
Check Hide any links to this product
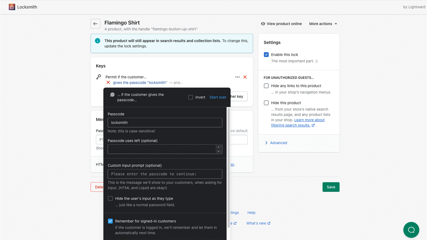266,86
